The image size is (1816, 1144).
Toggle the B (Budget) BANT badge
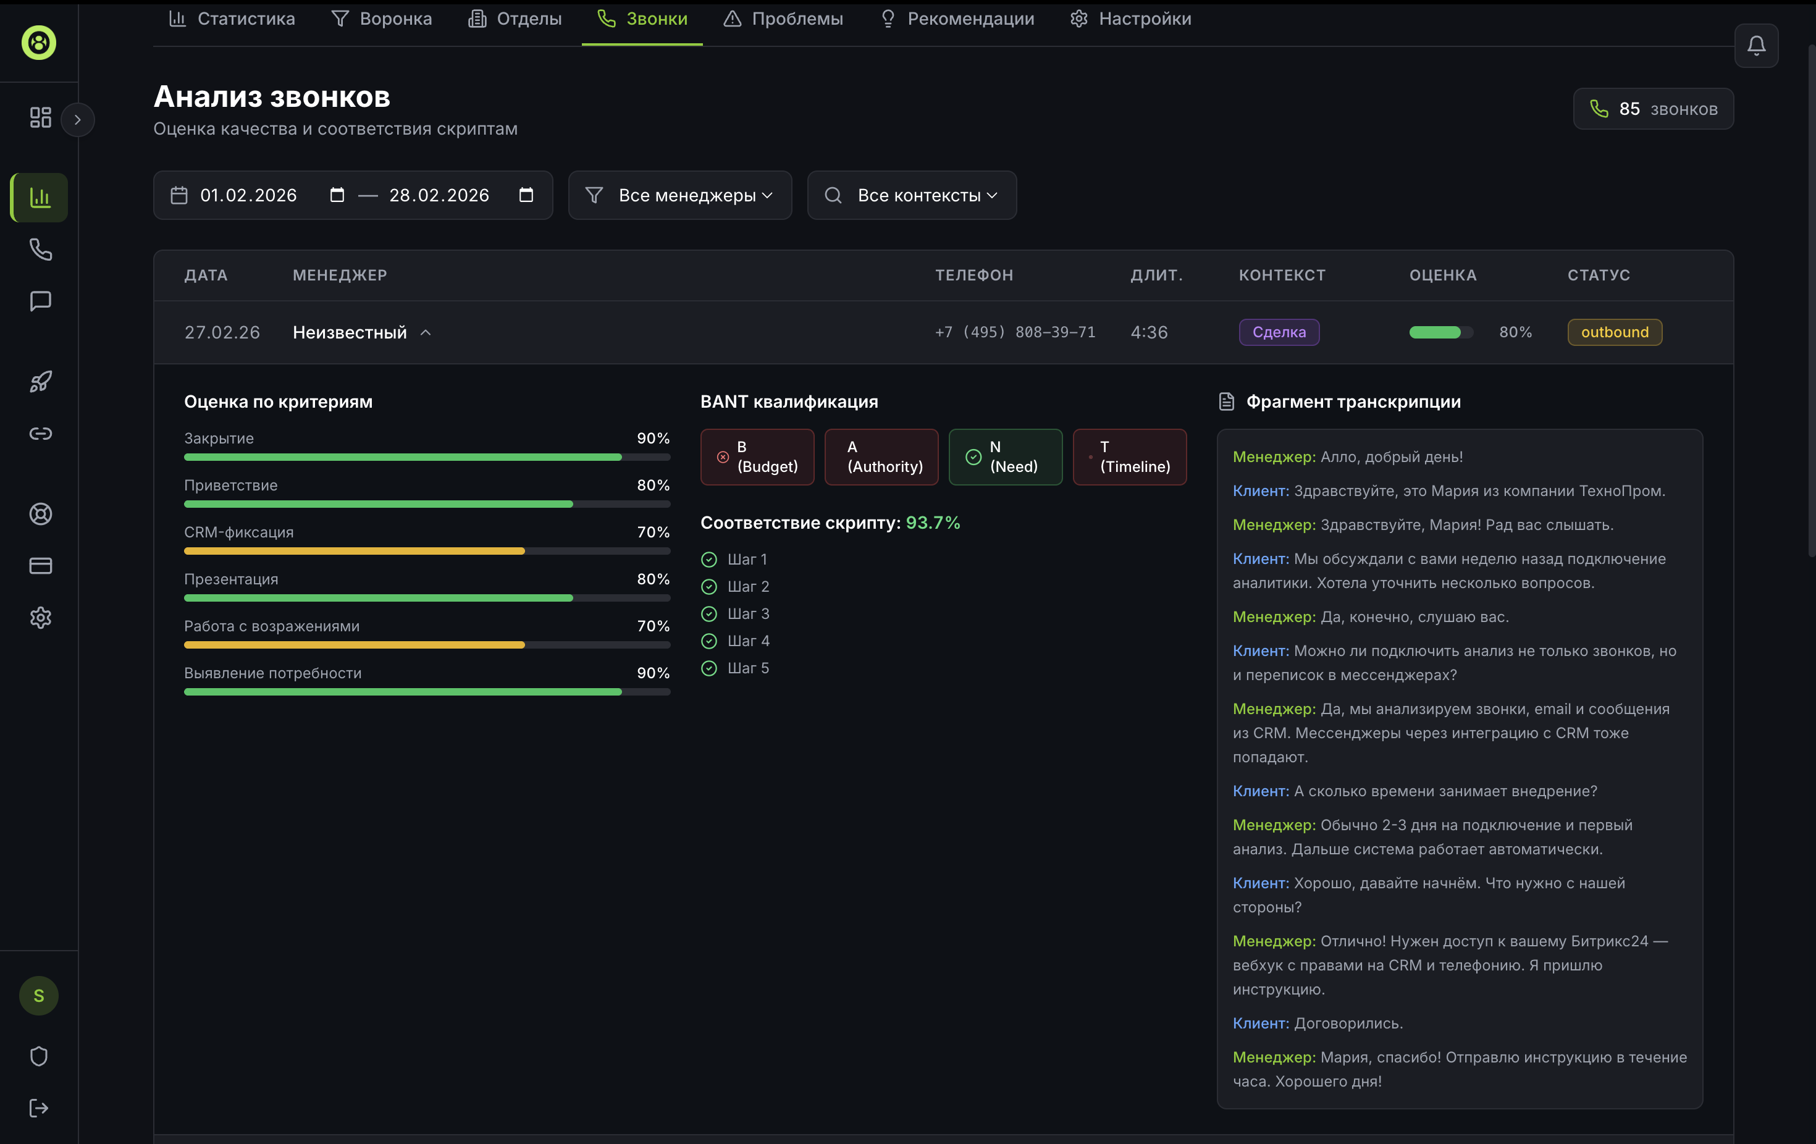click(757, 457)
